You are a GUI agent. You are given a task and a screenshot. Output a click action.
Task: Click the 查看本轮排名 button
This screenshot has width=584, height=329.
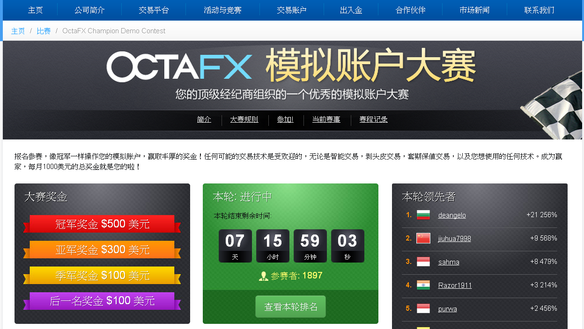tap(290, 307)
